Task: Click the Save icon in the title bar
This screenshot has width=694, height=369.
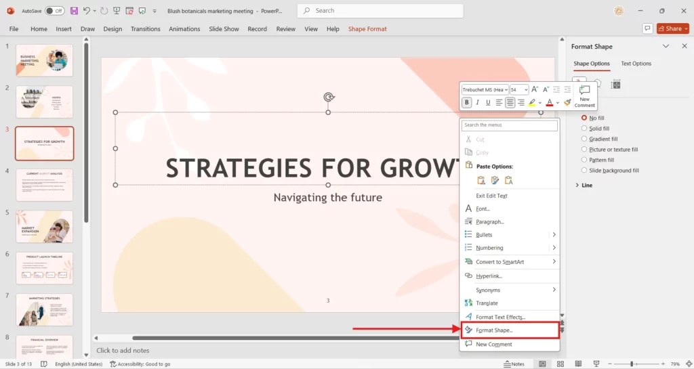Action: click(x=74, y=11)
